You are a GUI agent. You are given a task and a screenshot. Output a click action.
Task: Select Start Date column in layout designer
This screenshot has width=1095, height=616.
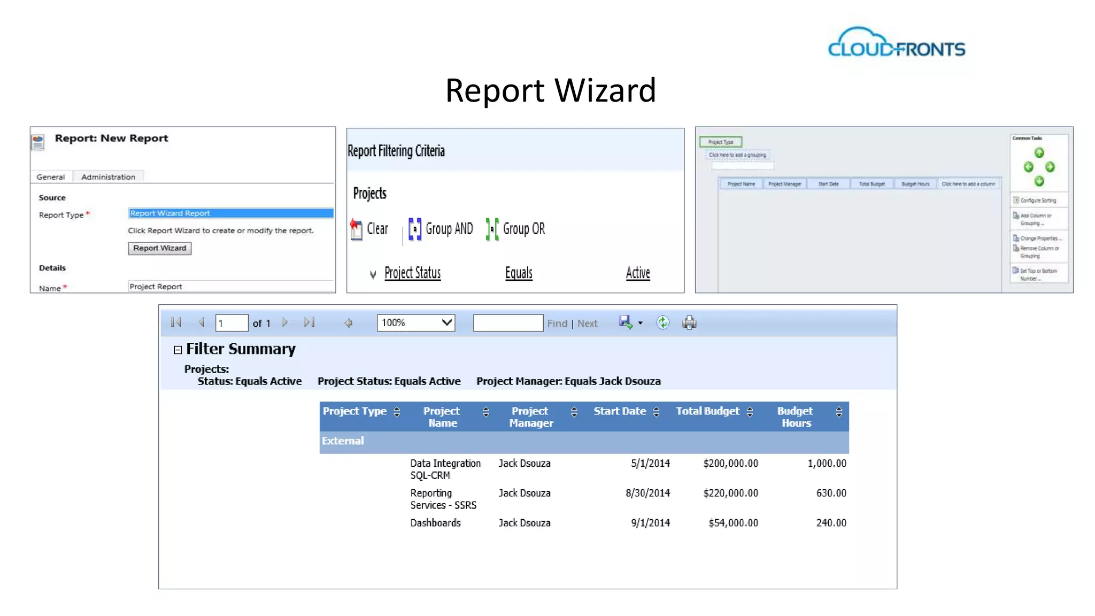828,184
